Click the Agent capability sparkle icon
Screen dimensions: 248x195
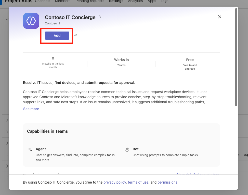tap(30, 149)
